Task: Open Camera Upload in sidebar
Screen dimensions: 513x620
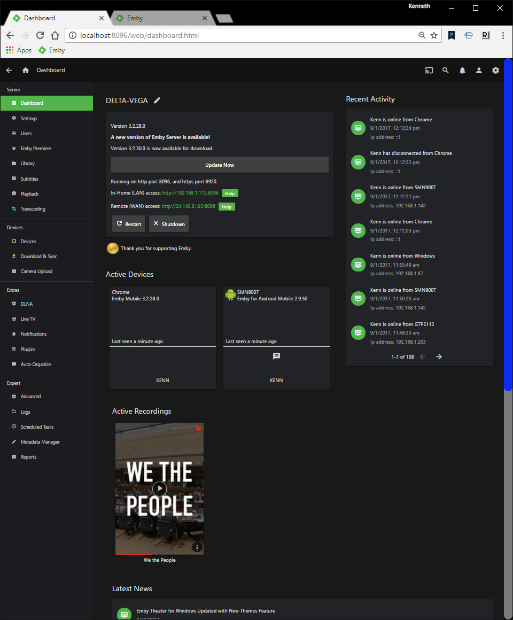Action: pos(46,272)
